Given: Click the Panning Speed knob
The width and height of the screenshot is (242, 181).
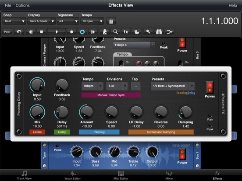Looking at the screenshot, I should point(111,112).
